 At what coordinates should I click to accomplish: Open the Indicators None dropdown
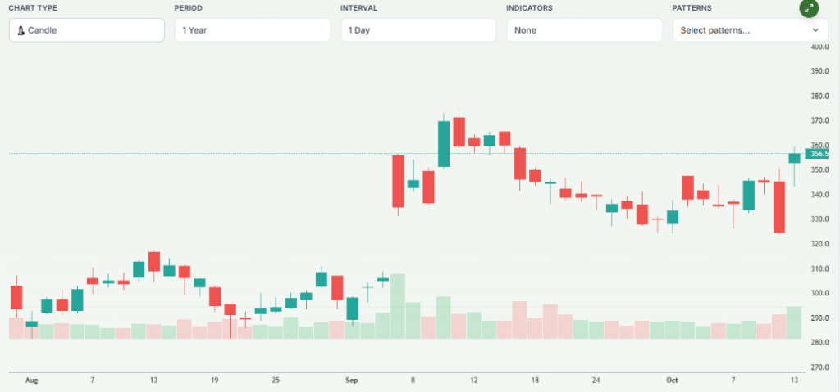[584, 30]
